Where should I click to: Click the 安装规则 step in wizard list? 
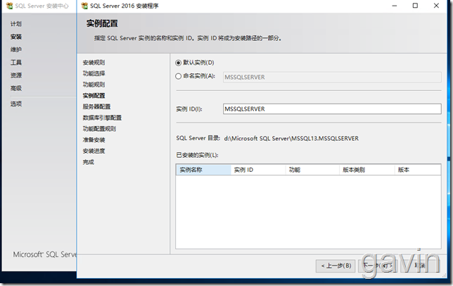(x=94, y=63)
